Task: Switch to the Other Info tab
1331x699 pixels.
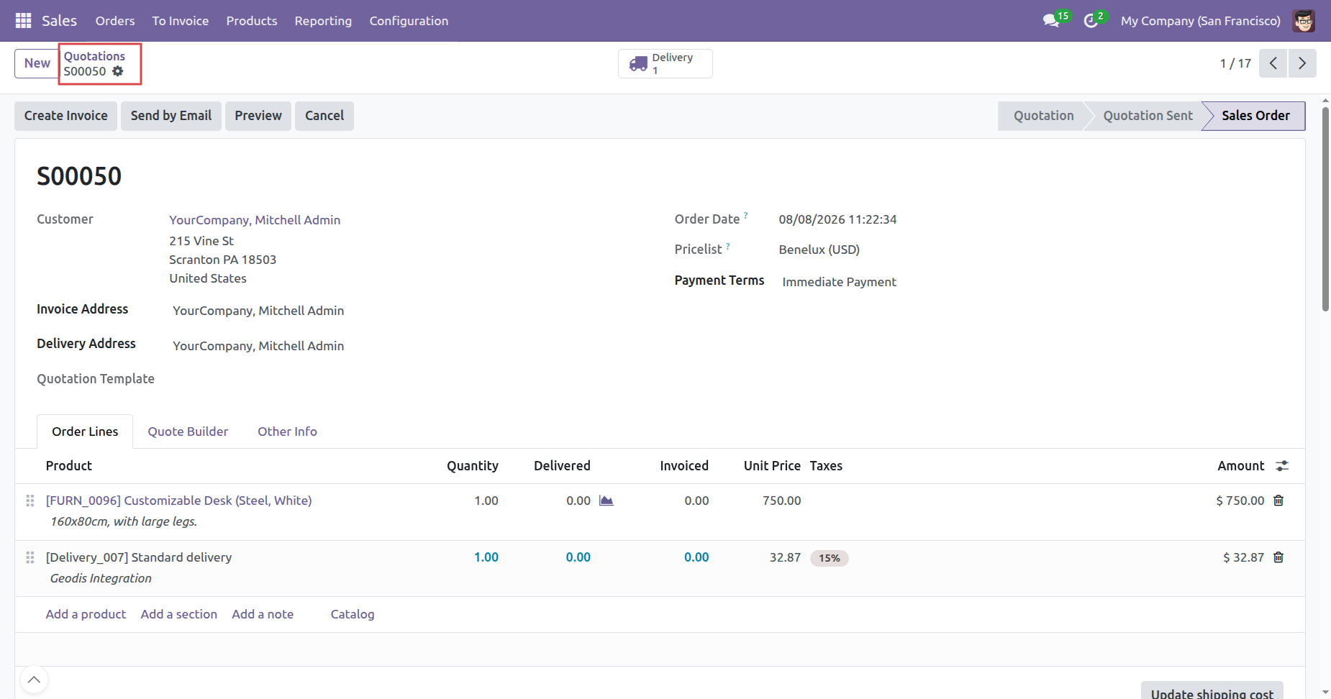Action: 287,431
